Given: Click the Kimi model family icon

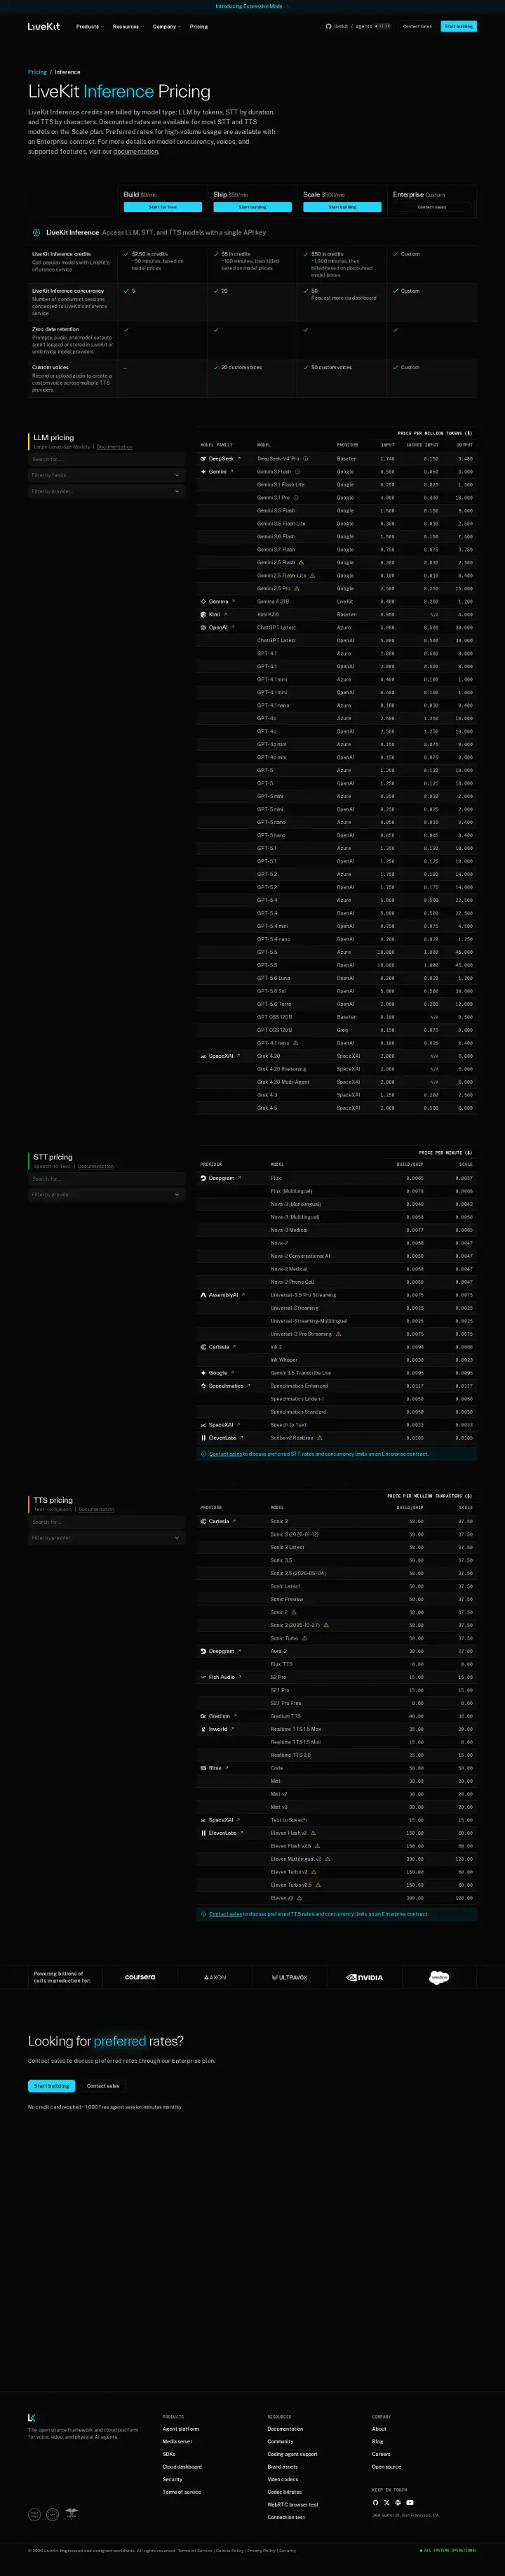Looking at the screenshot, I should click(x=204, y=615).
